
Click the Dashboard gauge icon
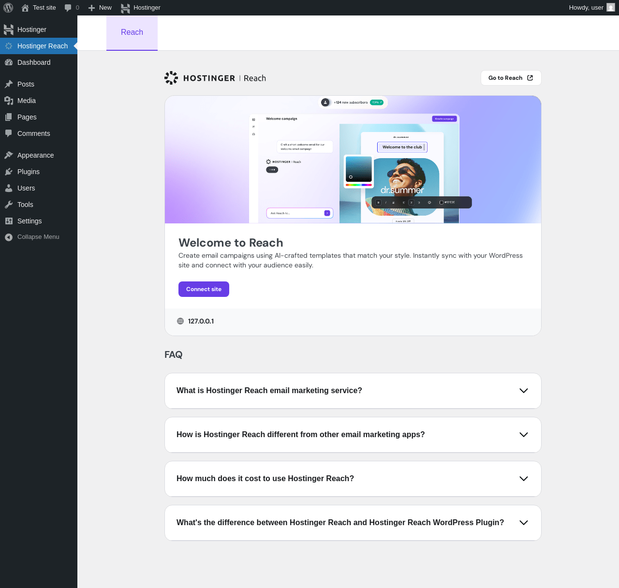[x=9, y=62]
